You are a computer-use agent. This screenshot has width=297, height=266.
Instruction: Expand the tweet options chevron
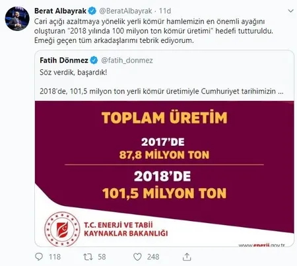pyautogui.click(x=291, y=11)
